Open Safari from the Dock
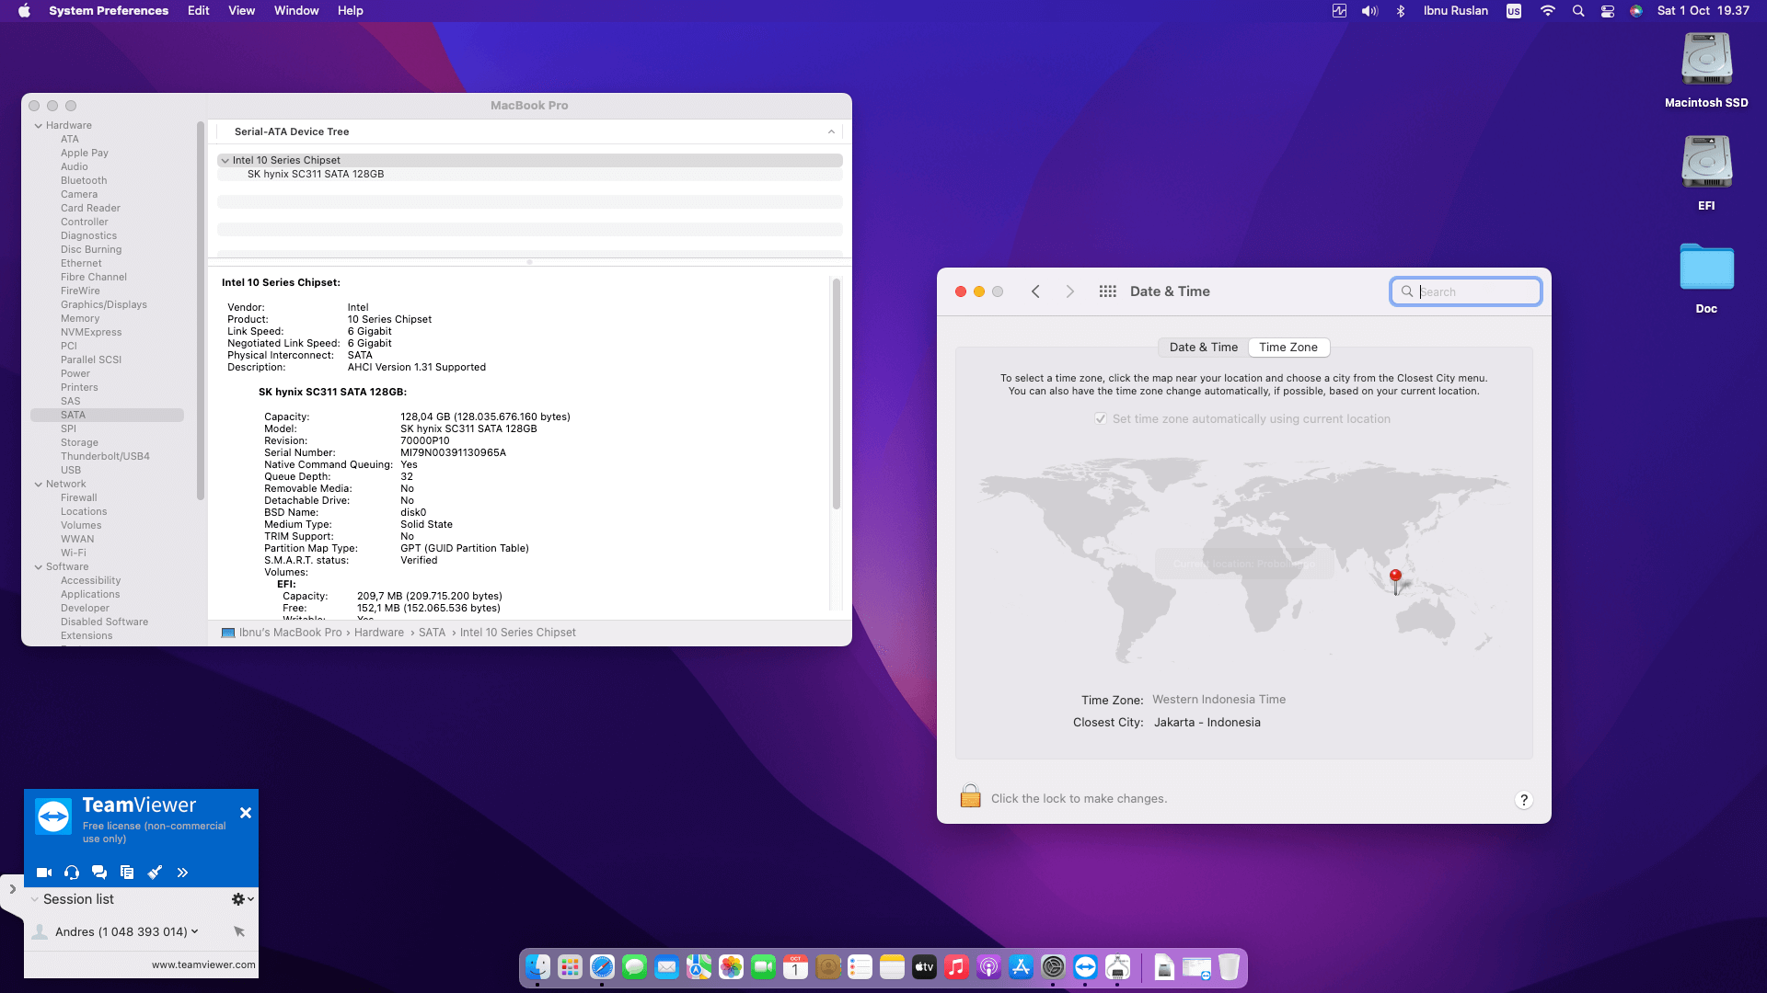1767x993 pixels. pos(602,967)
